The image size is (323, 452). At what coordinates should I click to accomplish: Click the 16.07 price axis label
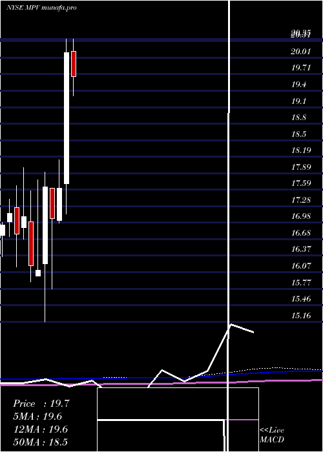point(301,266)
